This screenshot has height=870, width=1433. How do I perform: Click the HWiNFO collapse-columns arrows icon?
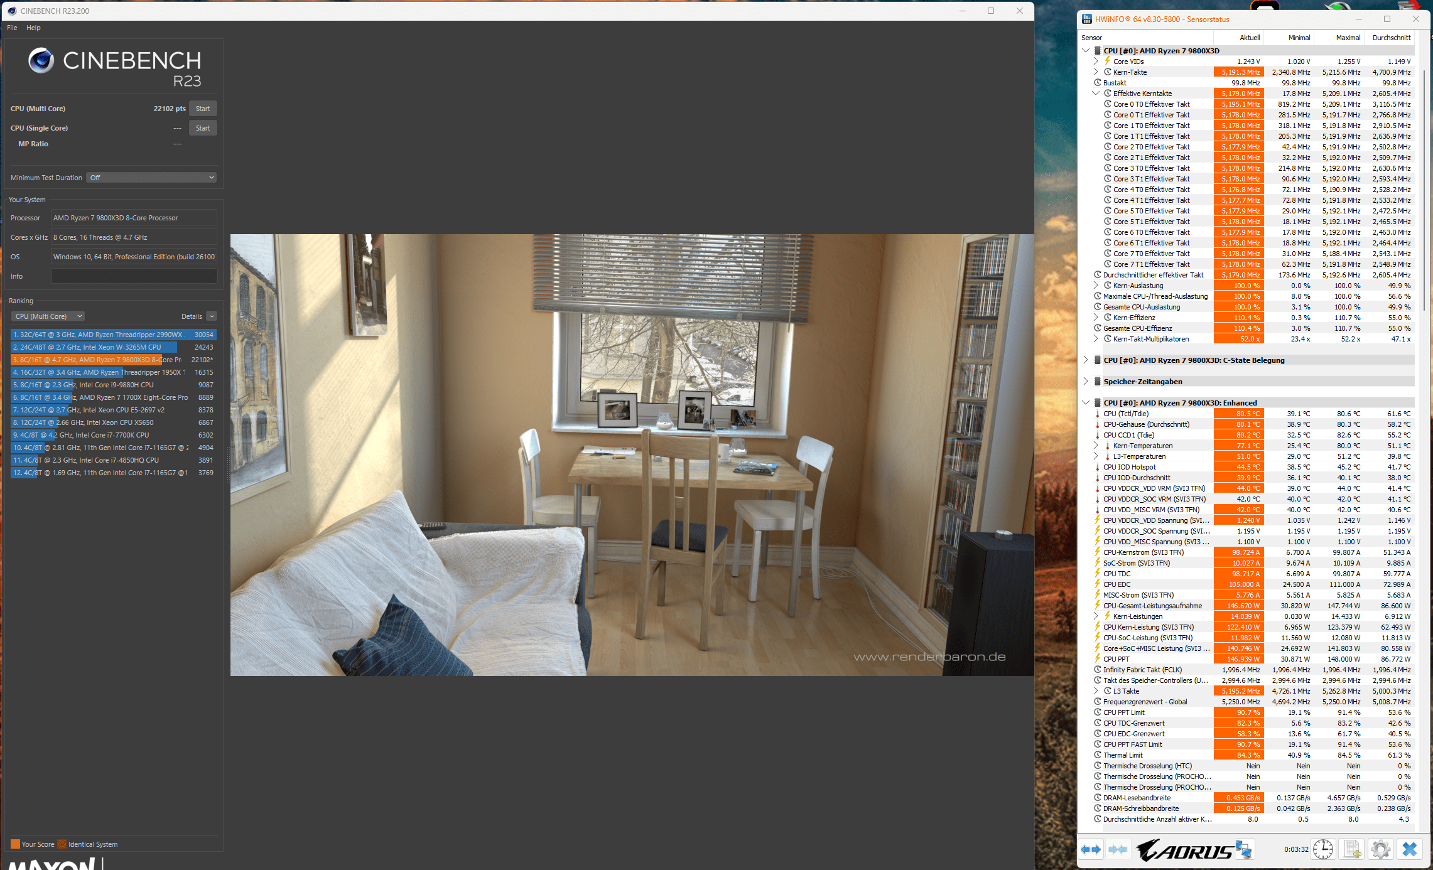point(1117,849)
